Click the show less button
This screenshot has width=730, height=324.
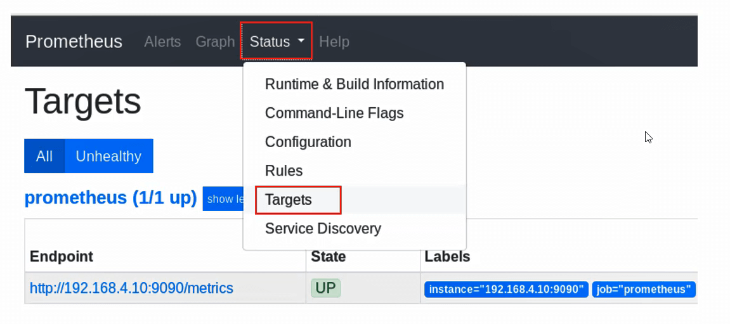pos(223,199)
